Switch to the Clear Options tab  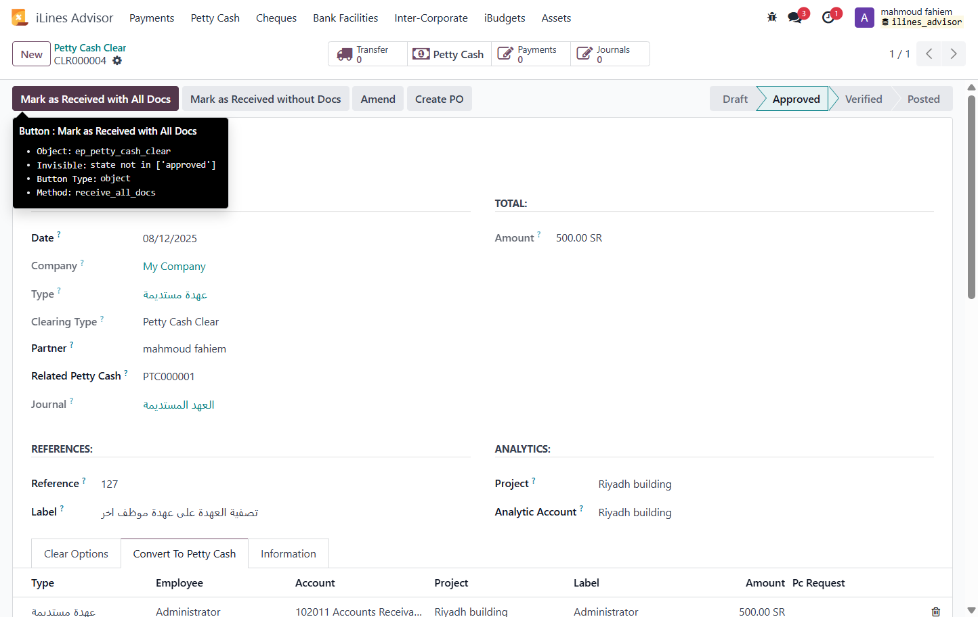click(x=76, y=553)
